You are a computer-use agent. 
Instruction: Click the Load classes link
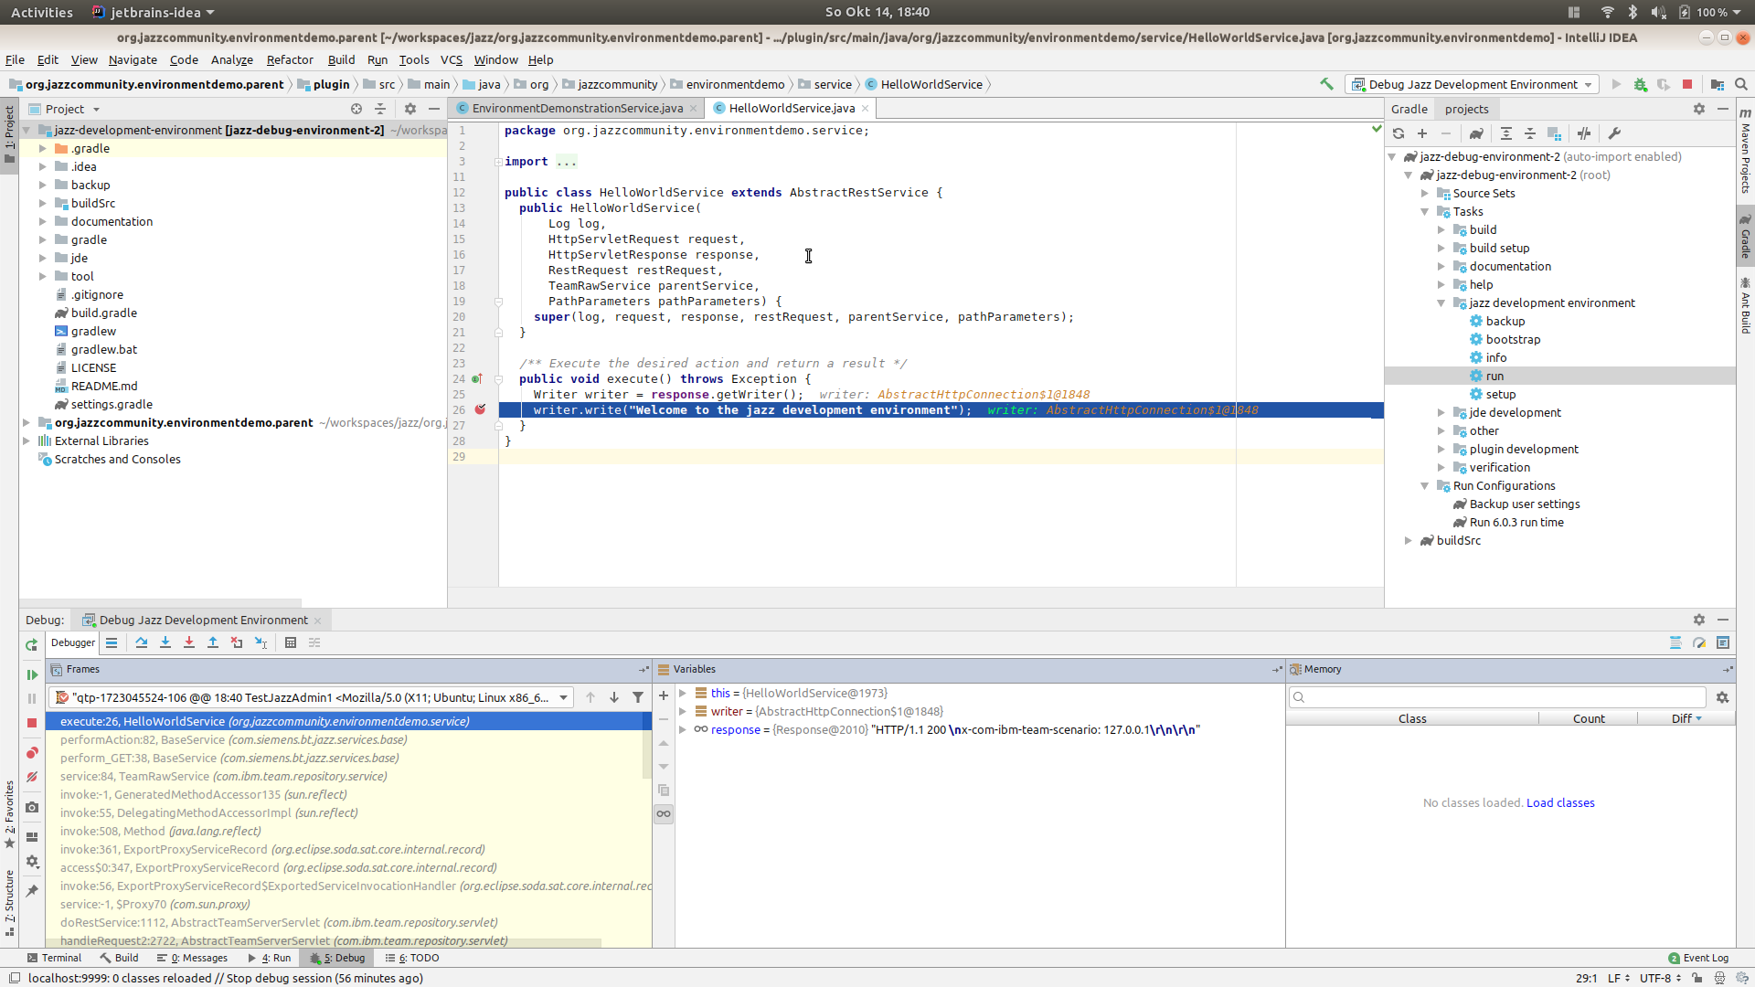pyautogui.click(x=1560, y=802)
